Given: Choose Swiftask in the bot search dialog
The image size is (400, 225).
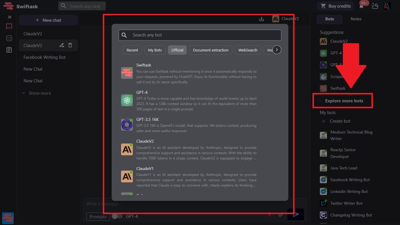Looking at the screenshot, I should point(189,73).
